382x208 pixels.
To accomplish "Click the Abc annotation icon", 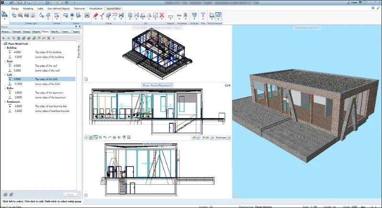I will coord(180,15).
